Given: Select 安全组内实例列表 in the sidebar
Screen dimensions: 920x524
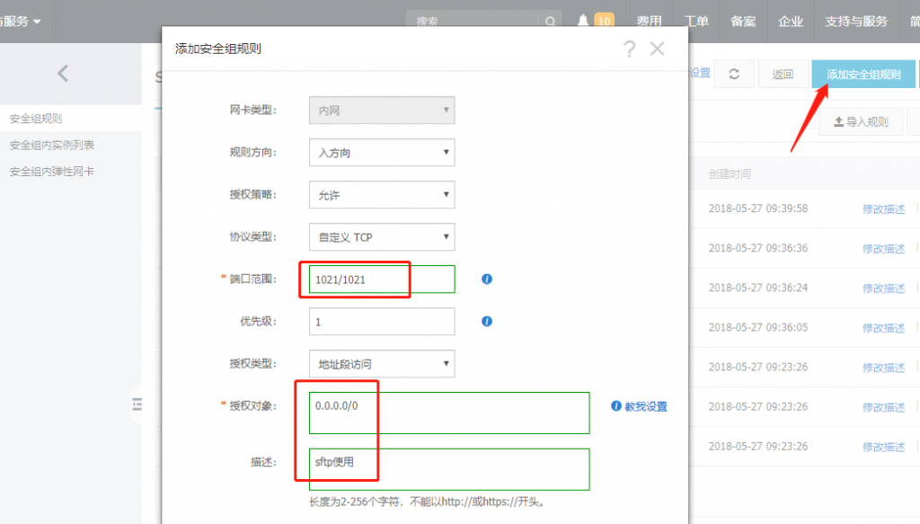Looking at the screenshot, I should 52,145.
